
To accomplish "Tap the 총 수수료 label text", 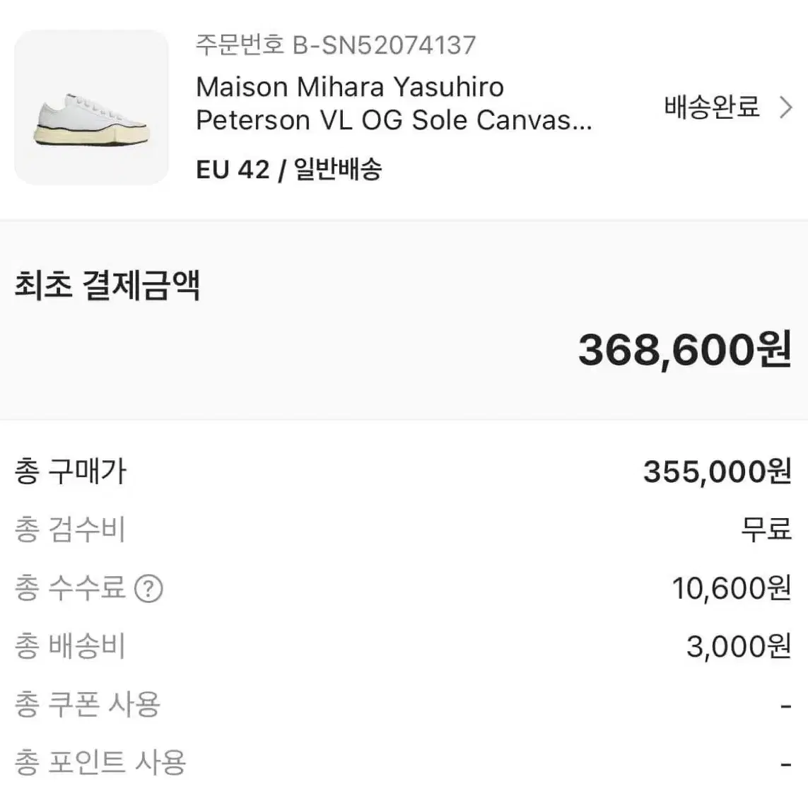I will (70, 588).
